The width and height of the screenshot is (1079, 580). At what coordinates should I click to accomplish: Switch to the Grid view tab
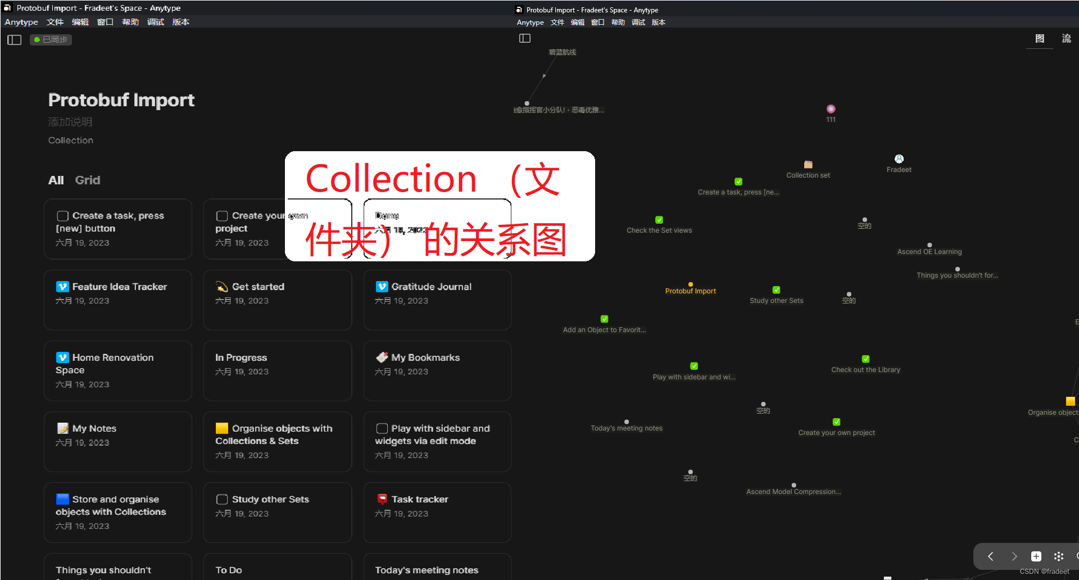pyautogui.click(x=88, y=180)
